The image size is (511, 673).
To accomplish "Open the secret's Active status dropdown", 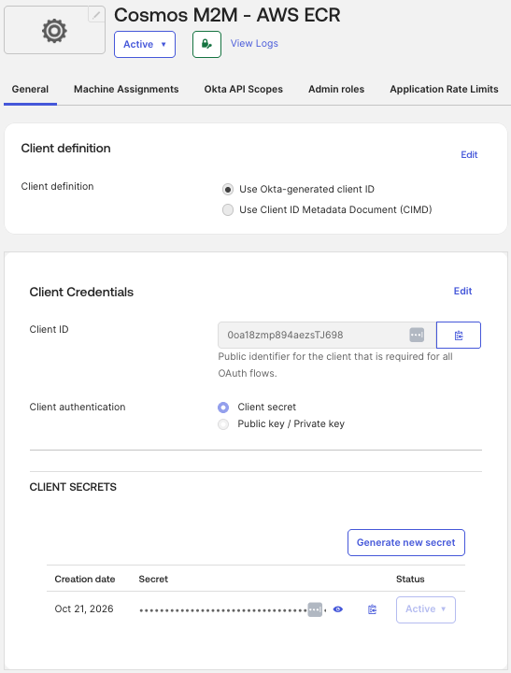I will tap(426, 609).
